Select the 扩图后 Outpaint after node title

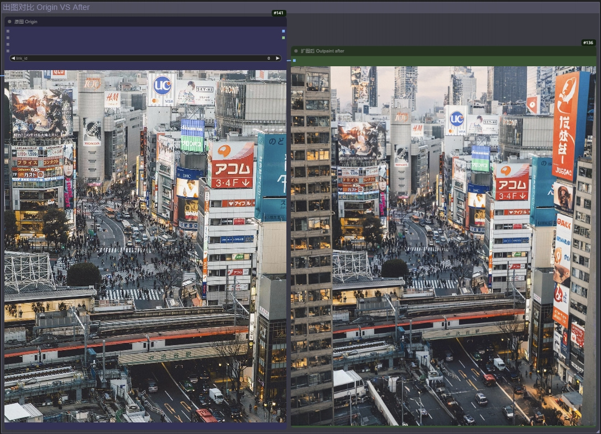[x=322, y=51]
